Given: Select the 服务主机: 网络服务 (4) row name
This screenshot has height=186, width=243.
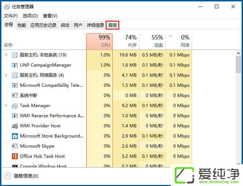Looking at the screenshot, I should pos(42,75).
